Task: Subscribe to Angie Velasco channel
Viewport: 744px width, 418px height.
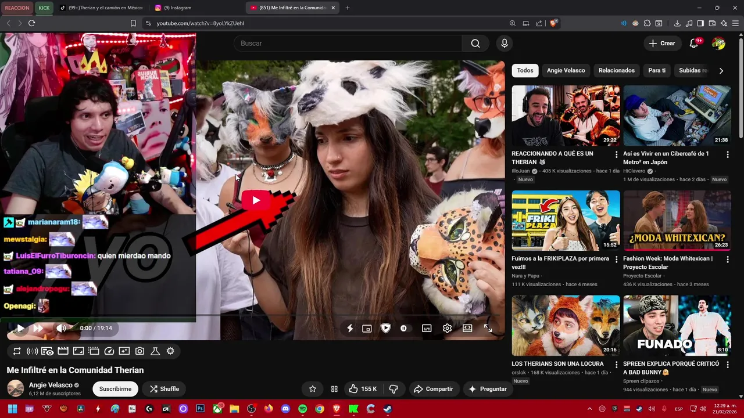Action: [x=115, y=389]
